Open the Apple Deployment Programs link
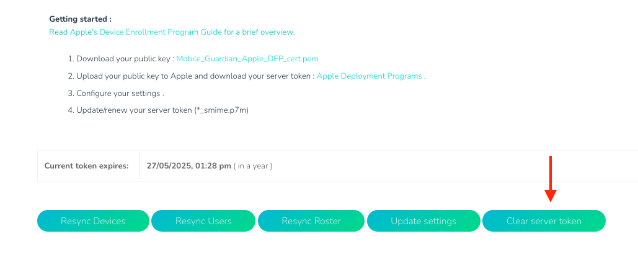Viewport: 638px width, 262px height. pos(369,76)
